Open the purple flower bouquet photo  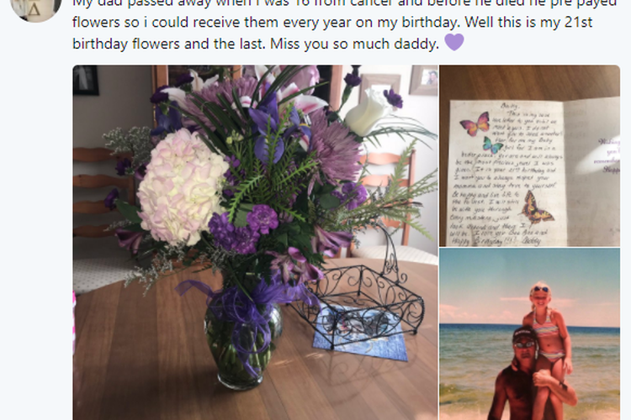point(255,243)
